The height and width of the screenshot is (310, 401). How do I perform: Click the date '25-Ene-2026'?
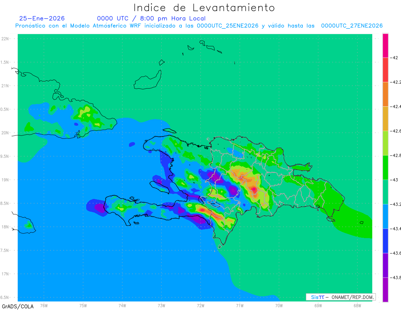coord(42,18)
